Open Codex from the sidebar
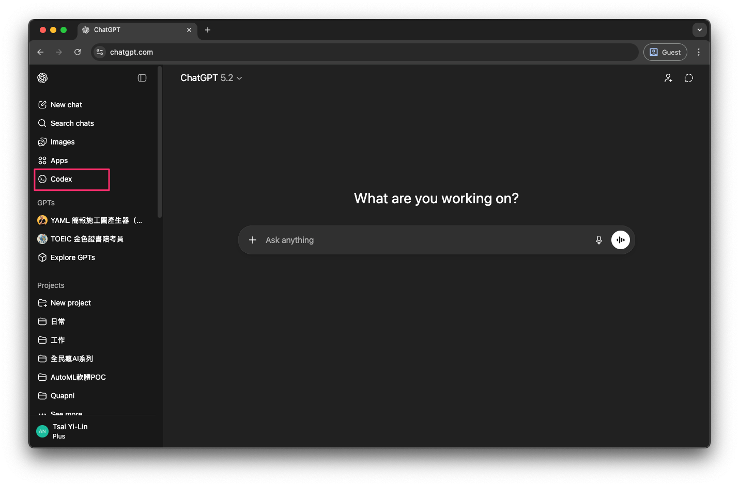The height and width of the screenshot is (486, 739). [x=61, y=179]
